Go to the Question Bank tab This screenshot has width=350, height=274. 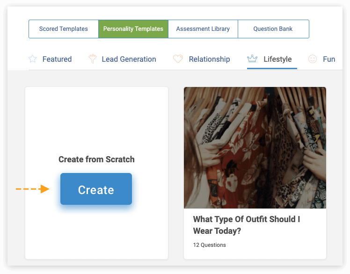click(x=273, y=29)
